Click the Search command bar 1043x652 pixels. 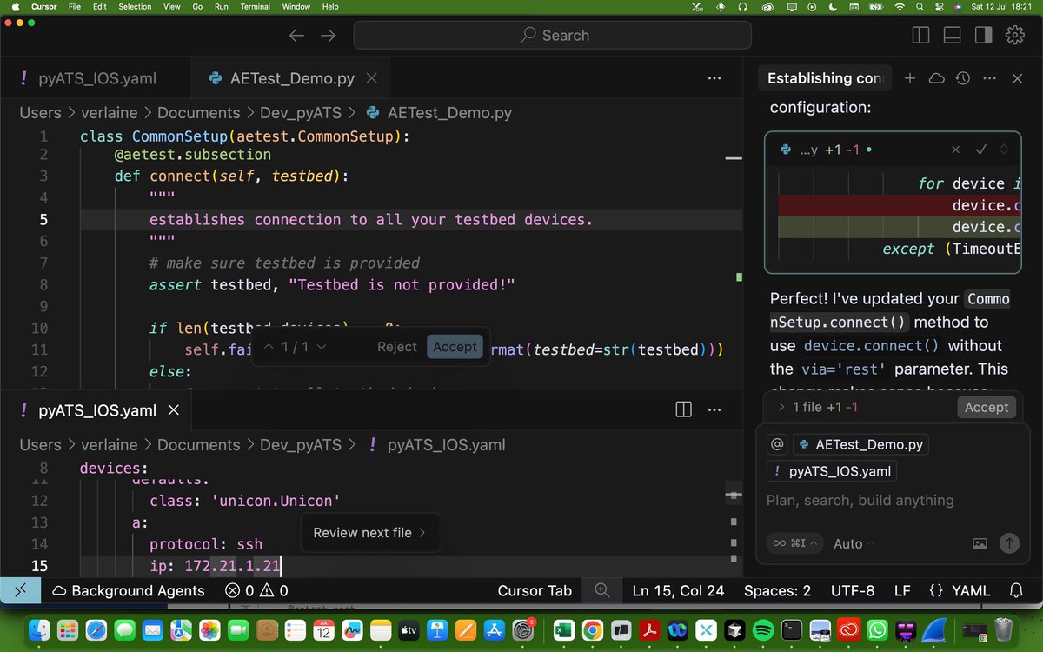[552, 36]
